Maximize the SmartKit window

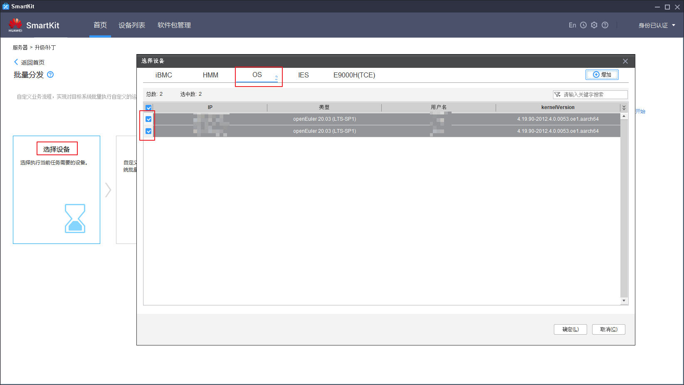click(x=667, y=7)
